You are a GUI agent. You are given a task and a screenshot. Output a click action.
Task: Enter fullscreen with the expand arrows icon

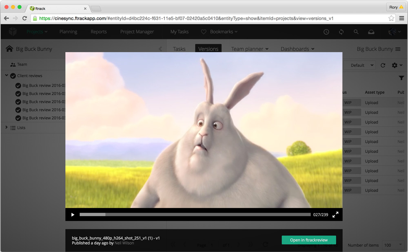(335, 215)
